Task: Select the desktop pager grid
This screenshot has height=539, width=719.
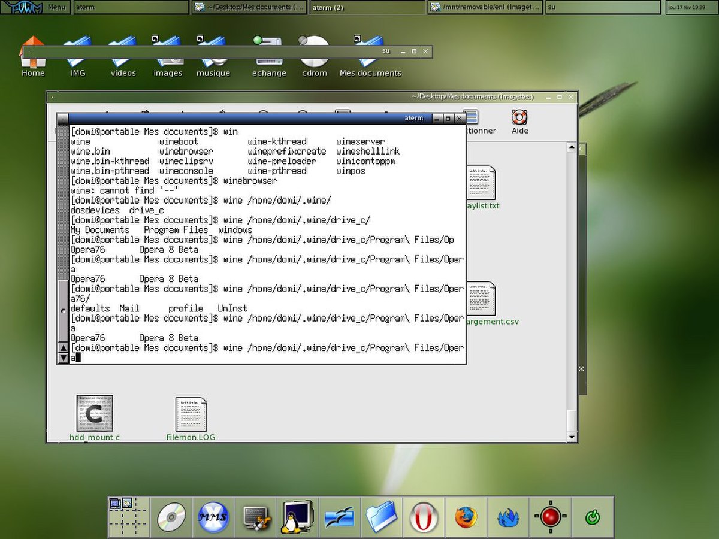Action: tap(129, 517)
